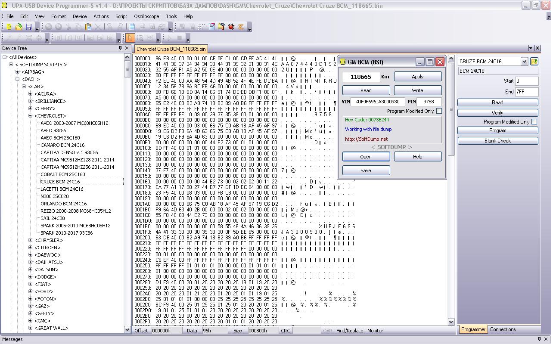Click Save in the GM BCM dialog
Image resolution: width=553 pixels, height=344 pixels.
point(366,170)
